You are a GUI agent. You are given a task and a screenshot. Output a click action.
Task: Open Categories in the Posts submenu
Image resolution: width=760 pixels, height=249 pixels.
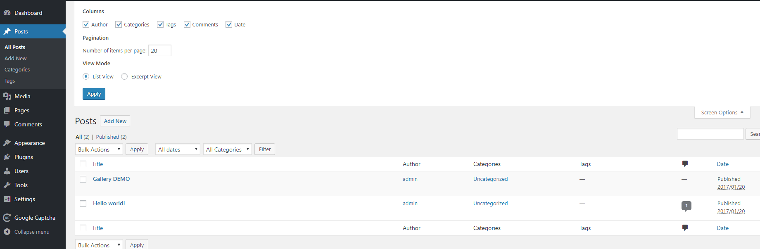coord(17,70)
